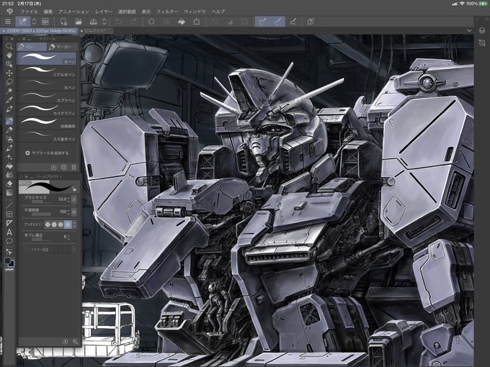Toggle the lock icon on the brush stroke preview
The image size is (490, 367).
coord(74,189)
